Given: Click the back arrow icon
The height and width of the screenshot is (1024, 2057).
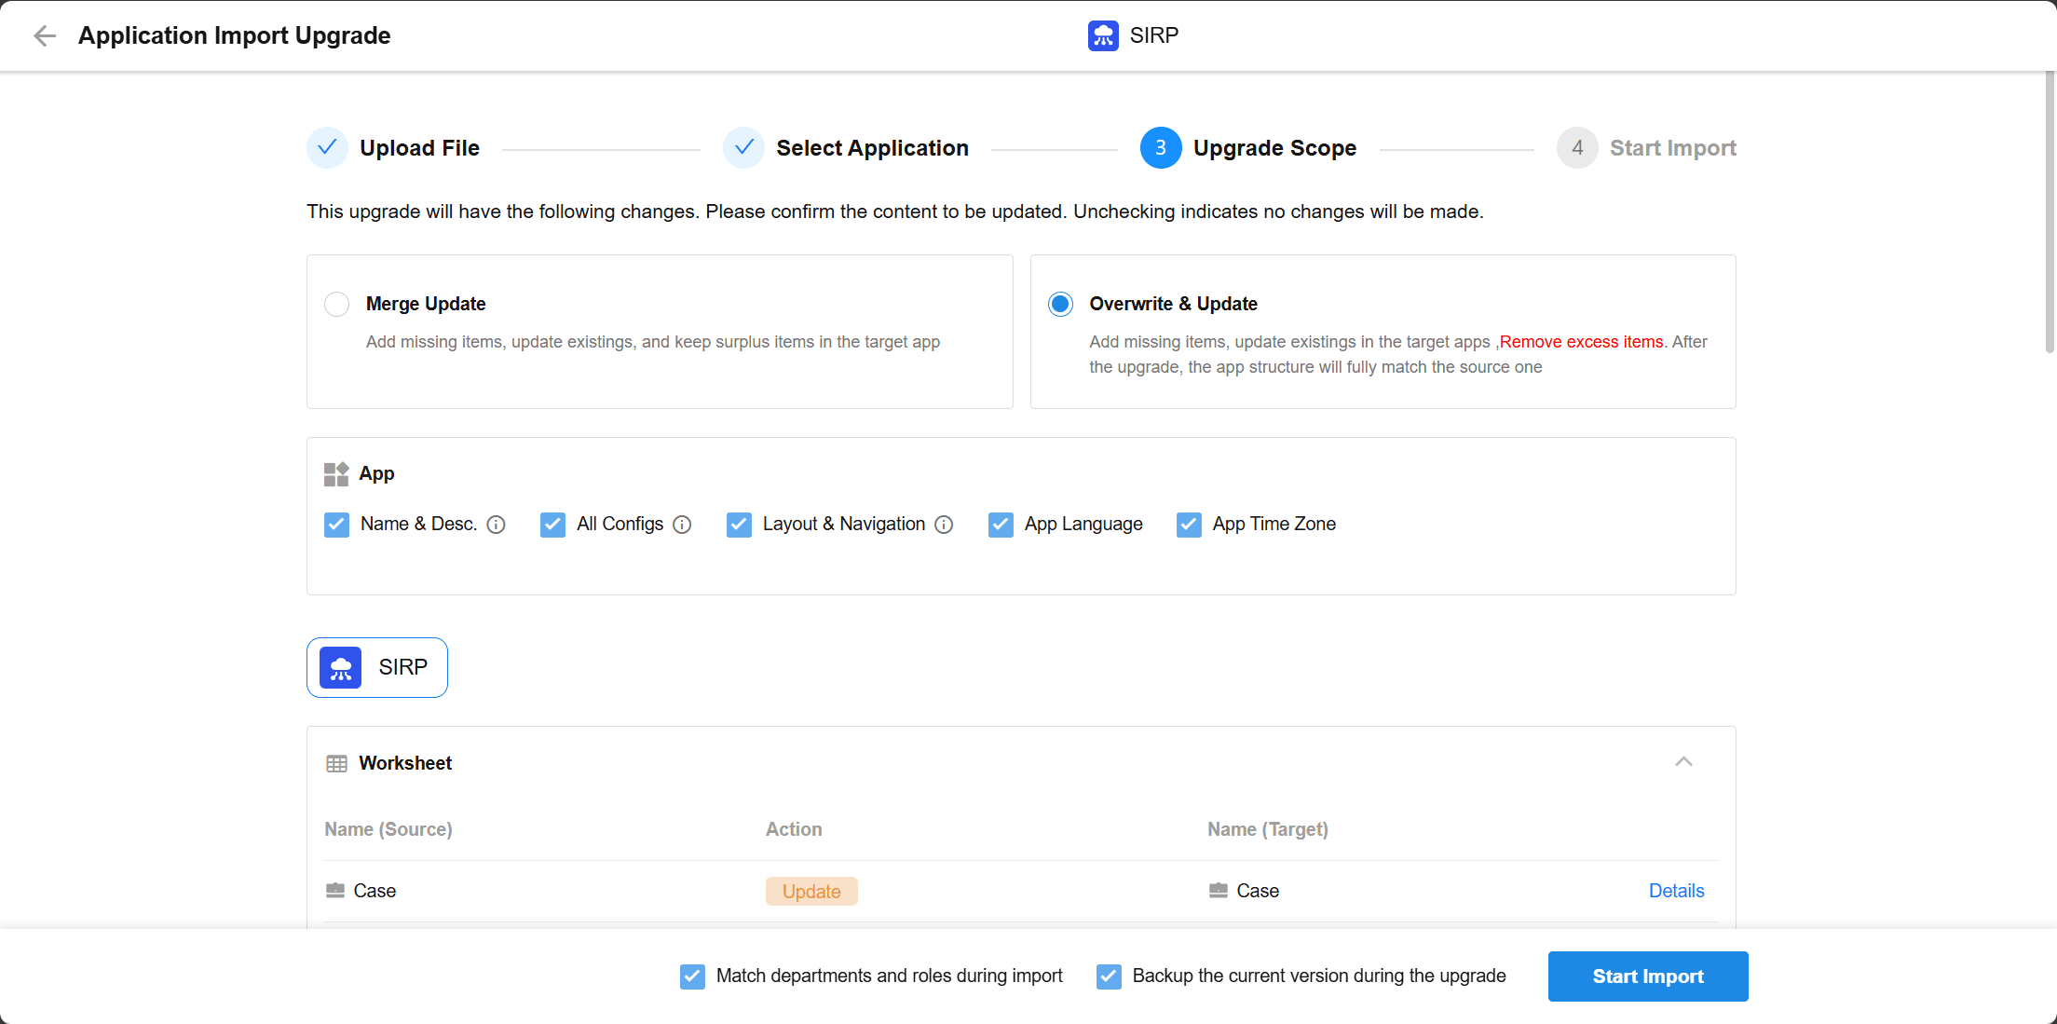Looking at the screenshot, I should tap(45, 36).
